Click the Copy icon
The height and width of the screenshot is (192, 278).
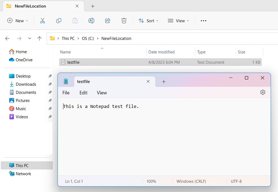point(59,20)
